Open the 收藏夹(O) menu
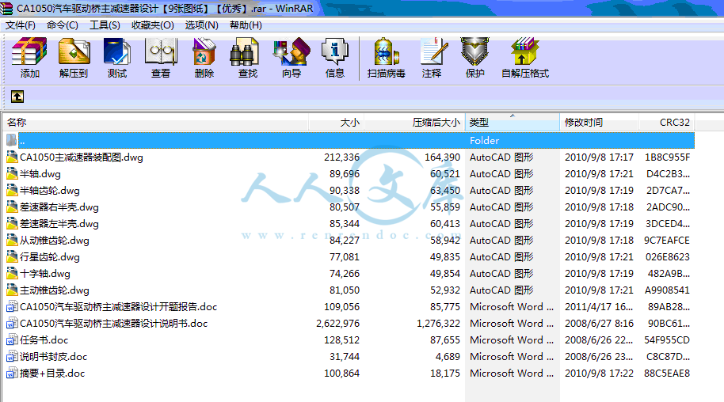This screenshot has height=402, width=724. pyautogui.click(x=153, y=25)
